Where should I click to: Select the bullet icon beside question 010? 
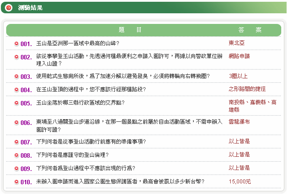pyautogui.click(x=16, y=182)
